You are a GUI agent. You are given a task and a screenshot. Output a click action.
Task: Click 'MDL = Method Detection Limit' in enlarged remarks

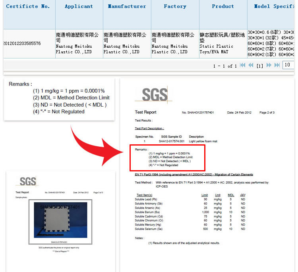click(x=71, y=98)
